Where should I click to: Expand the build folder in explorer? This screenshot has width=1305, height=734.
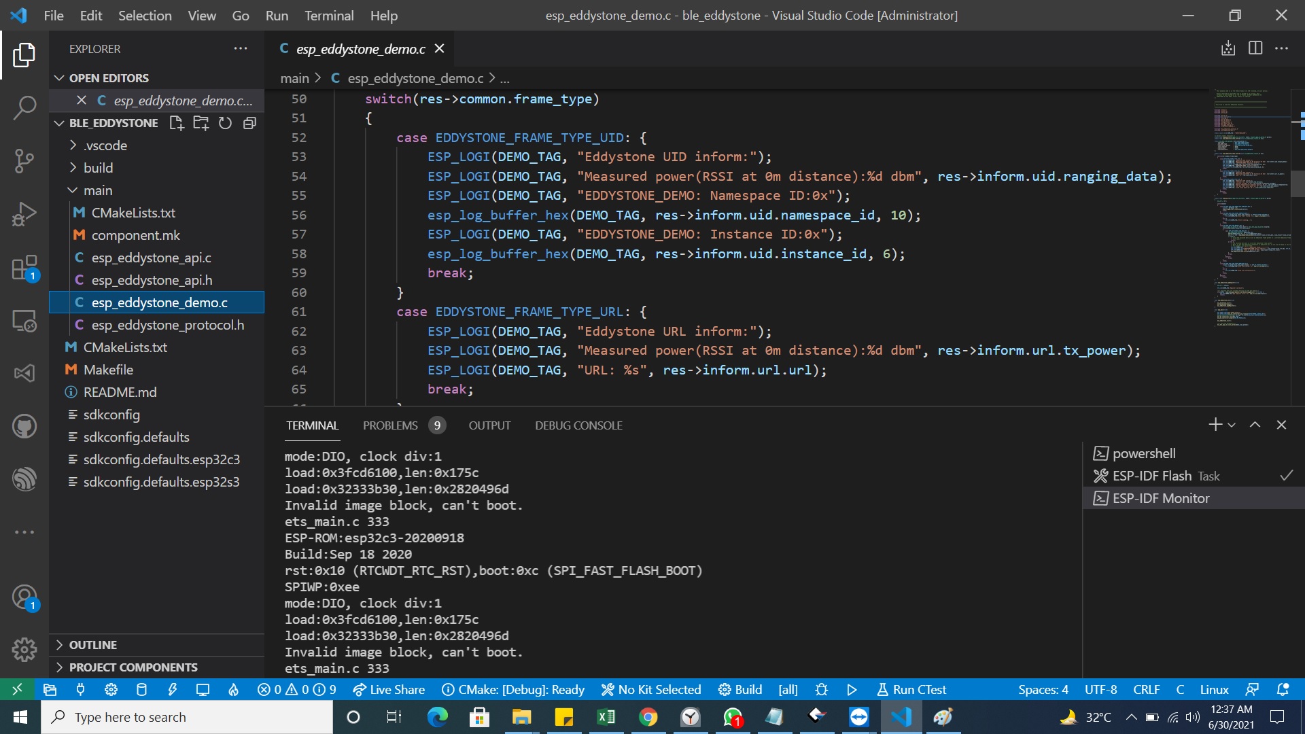click(x=98, y=168)
